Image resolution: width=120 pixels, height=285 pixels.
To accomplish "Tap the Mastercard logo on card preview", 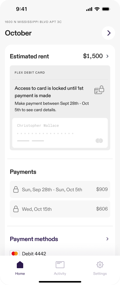I will click(x=99, y=141).
